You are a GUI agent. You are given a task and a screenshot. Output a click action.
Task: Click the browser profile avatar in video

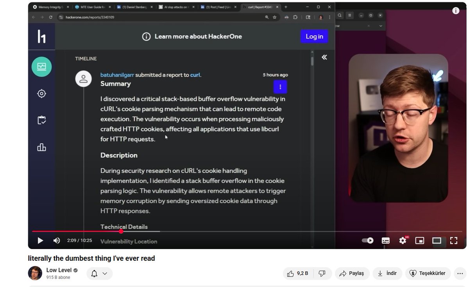321,17
